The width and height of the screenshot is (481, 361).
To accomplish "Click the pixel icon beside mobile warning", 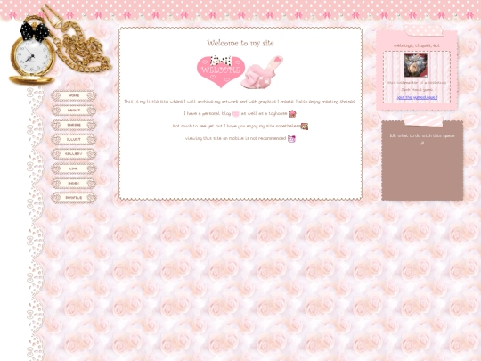I will 292,139.
